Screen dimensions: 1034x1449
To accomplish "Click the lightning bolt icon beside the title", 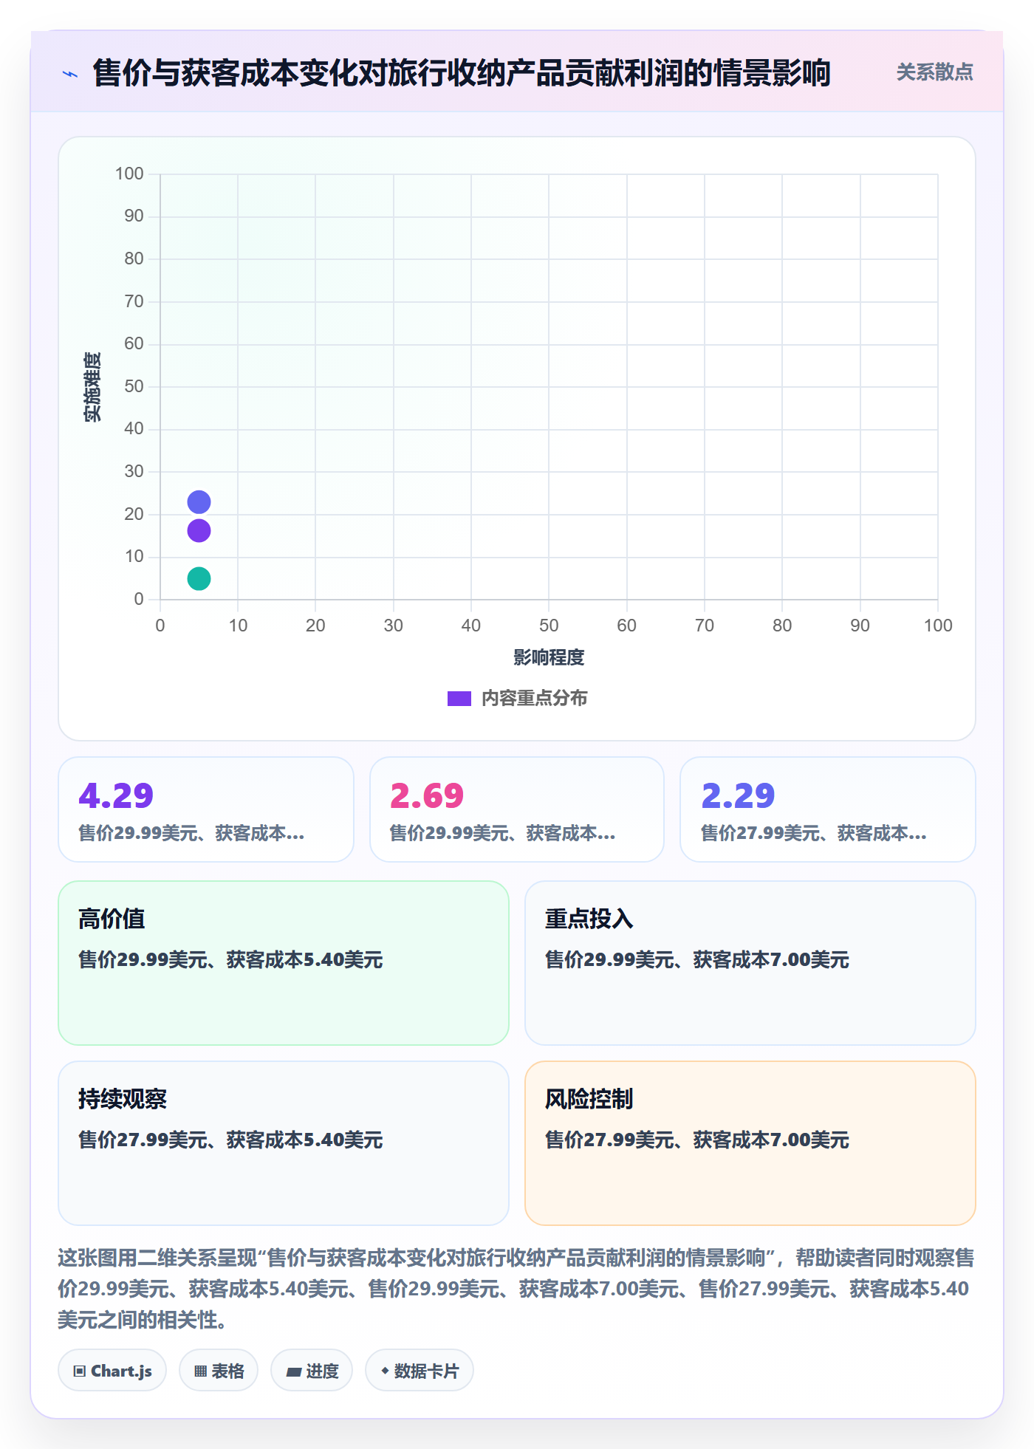I will [x=70, y=74].
